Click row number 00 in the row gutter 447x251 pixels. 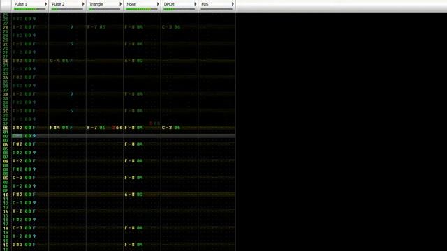[x=6, y=128]
